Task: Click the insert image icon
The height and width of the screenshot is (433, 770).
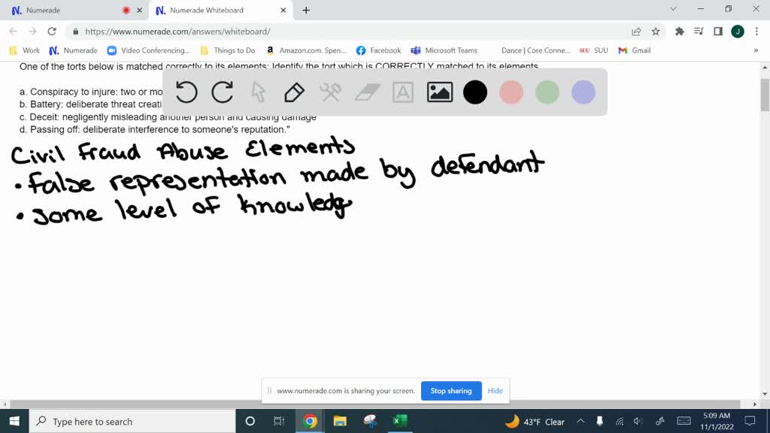Action: click(439, 92)
